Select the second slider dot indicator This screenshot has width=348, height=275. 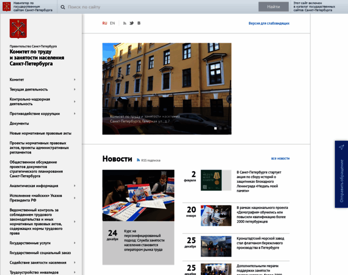pyautogui.click(x=220, y=128)
